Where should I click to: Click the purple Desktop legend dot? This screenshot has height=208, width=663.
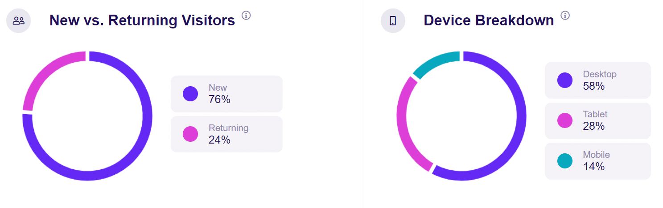pyautogui.click(x=565, y=80)
